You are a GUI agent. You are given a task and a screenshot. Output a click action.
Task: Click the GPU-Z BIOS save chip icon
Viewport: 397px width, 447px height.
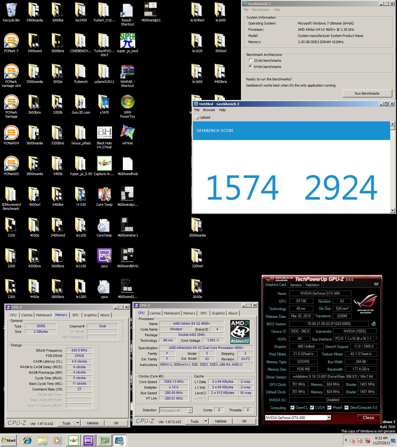coord(373,324)
